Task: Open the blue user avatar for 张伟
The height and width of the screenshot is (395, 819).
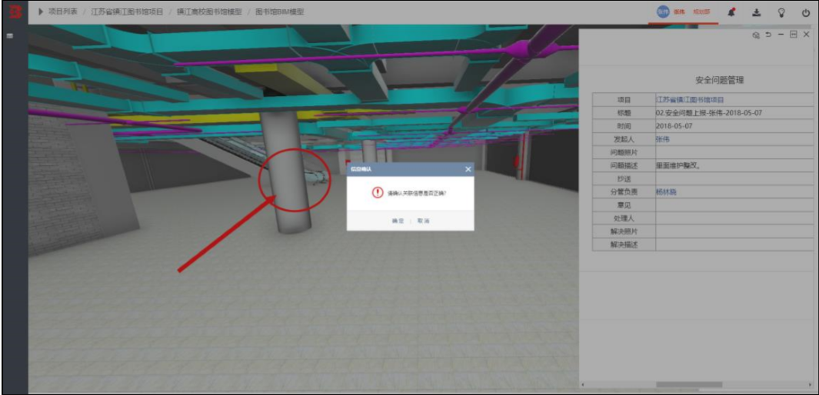Action: tap(663, 12)
